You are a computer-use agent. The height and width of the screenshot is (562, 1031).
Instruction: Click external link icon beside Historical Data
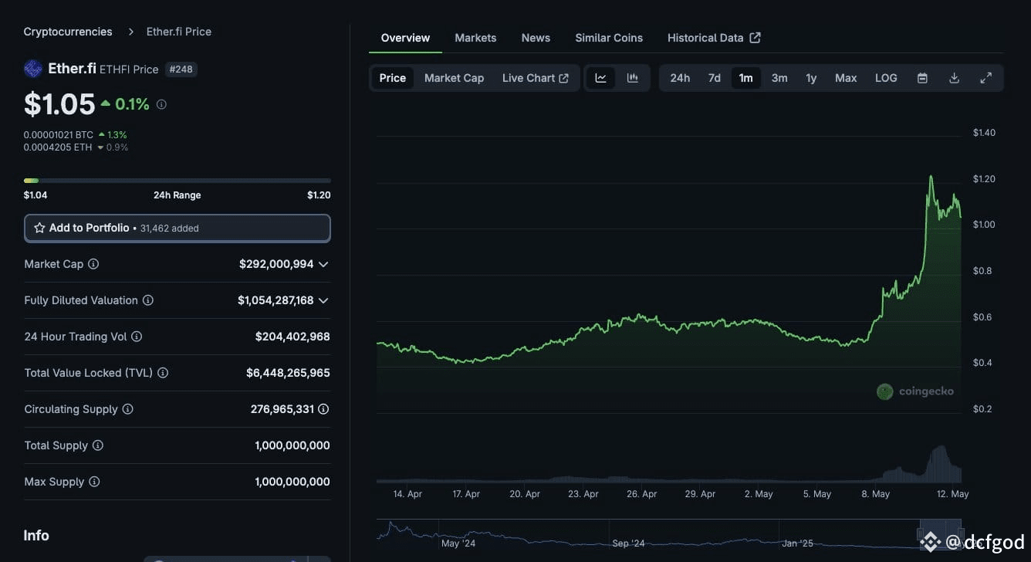[x=756, y=38]
